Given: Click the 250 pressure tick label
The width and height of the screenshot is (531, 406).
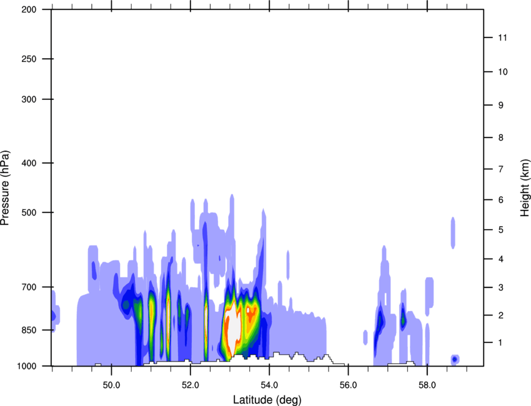Looking at the screenshot, I should pos(29,59).
